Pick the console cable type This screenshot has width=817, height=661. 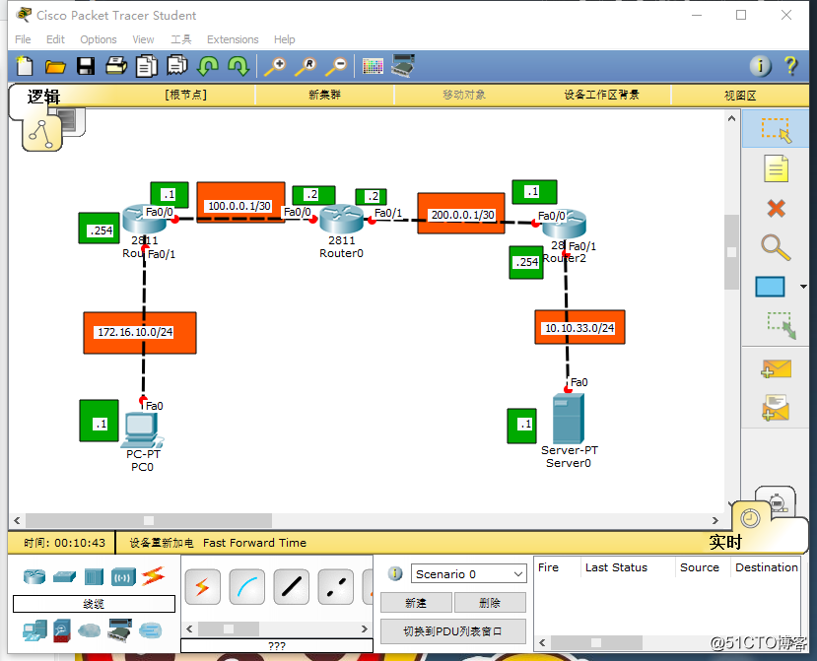click(x=247, y=587)
